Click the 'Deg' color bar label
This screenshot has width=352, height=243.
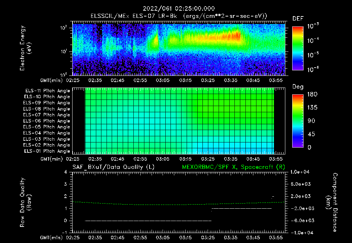[x=298, y=87]
